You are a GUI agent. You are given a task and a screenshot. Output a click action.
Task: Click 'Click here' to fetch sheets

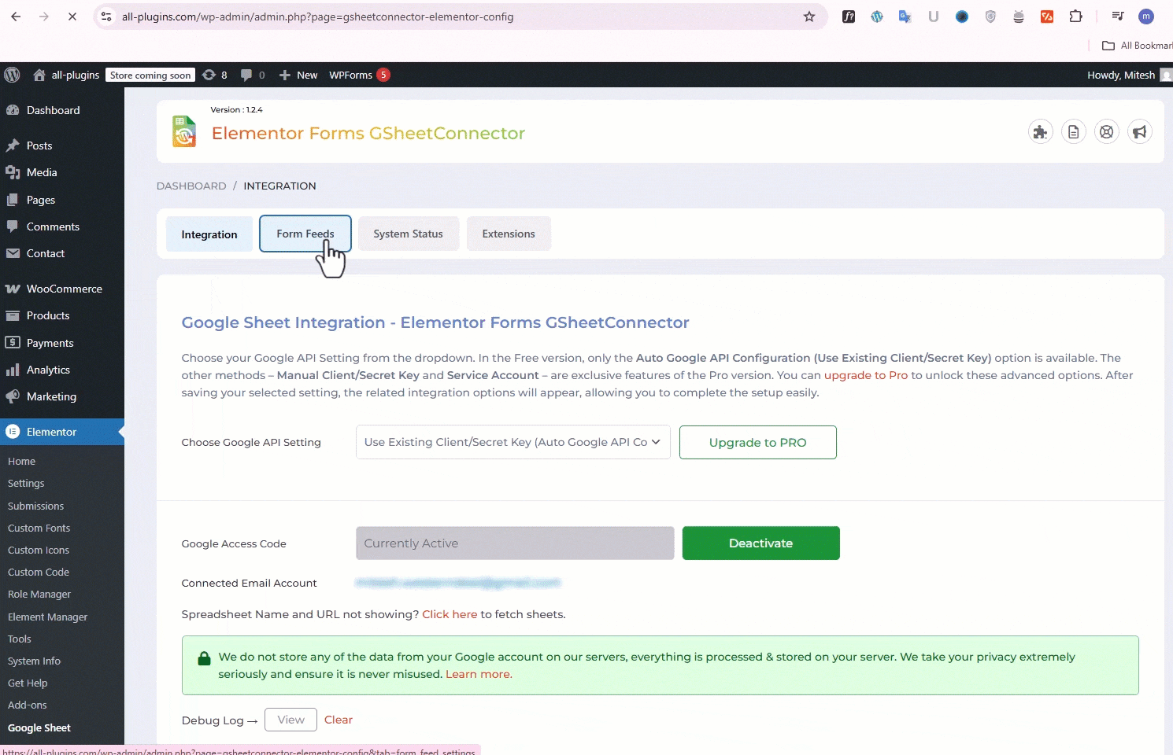coord(450,614)
